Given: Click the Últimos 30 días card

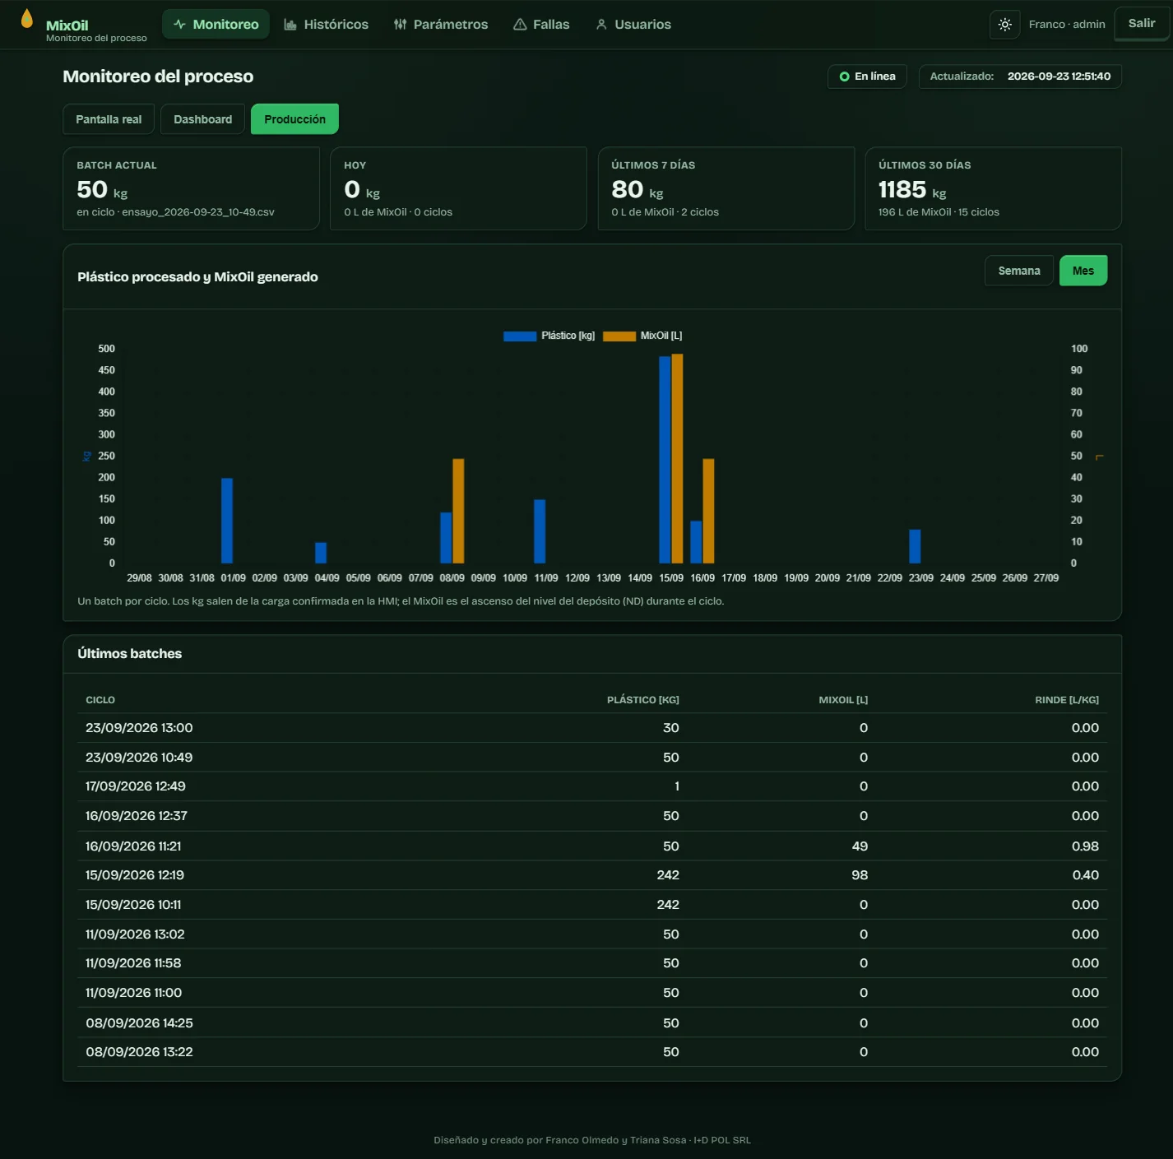Looking at the screenshot, I should [x=993, y=188].
